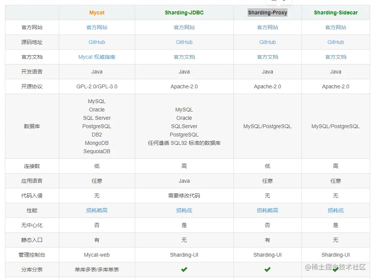
Task: Click the green checkmark in Sharding-JDBC column
Action: [184, 270]
